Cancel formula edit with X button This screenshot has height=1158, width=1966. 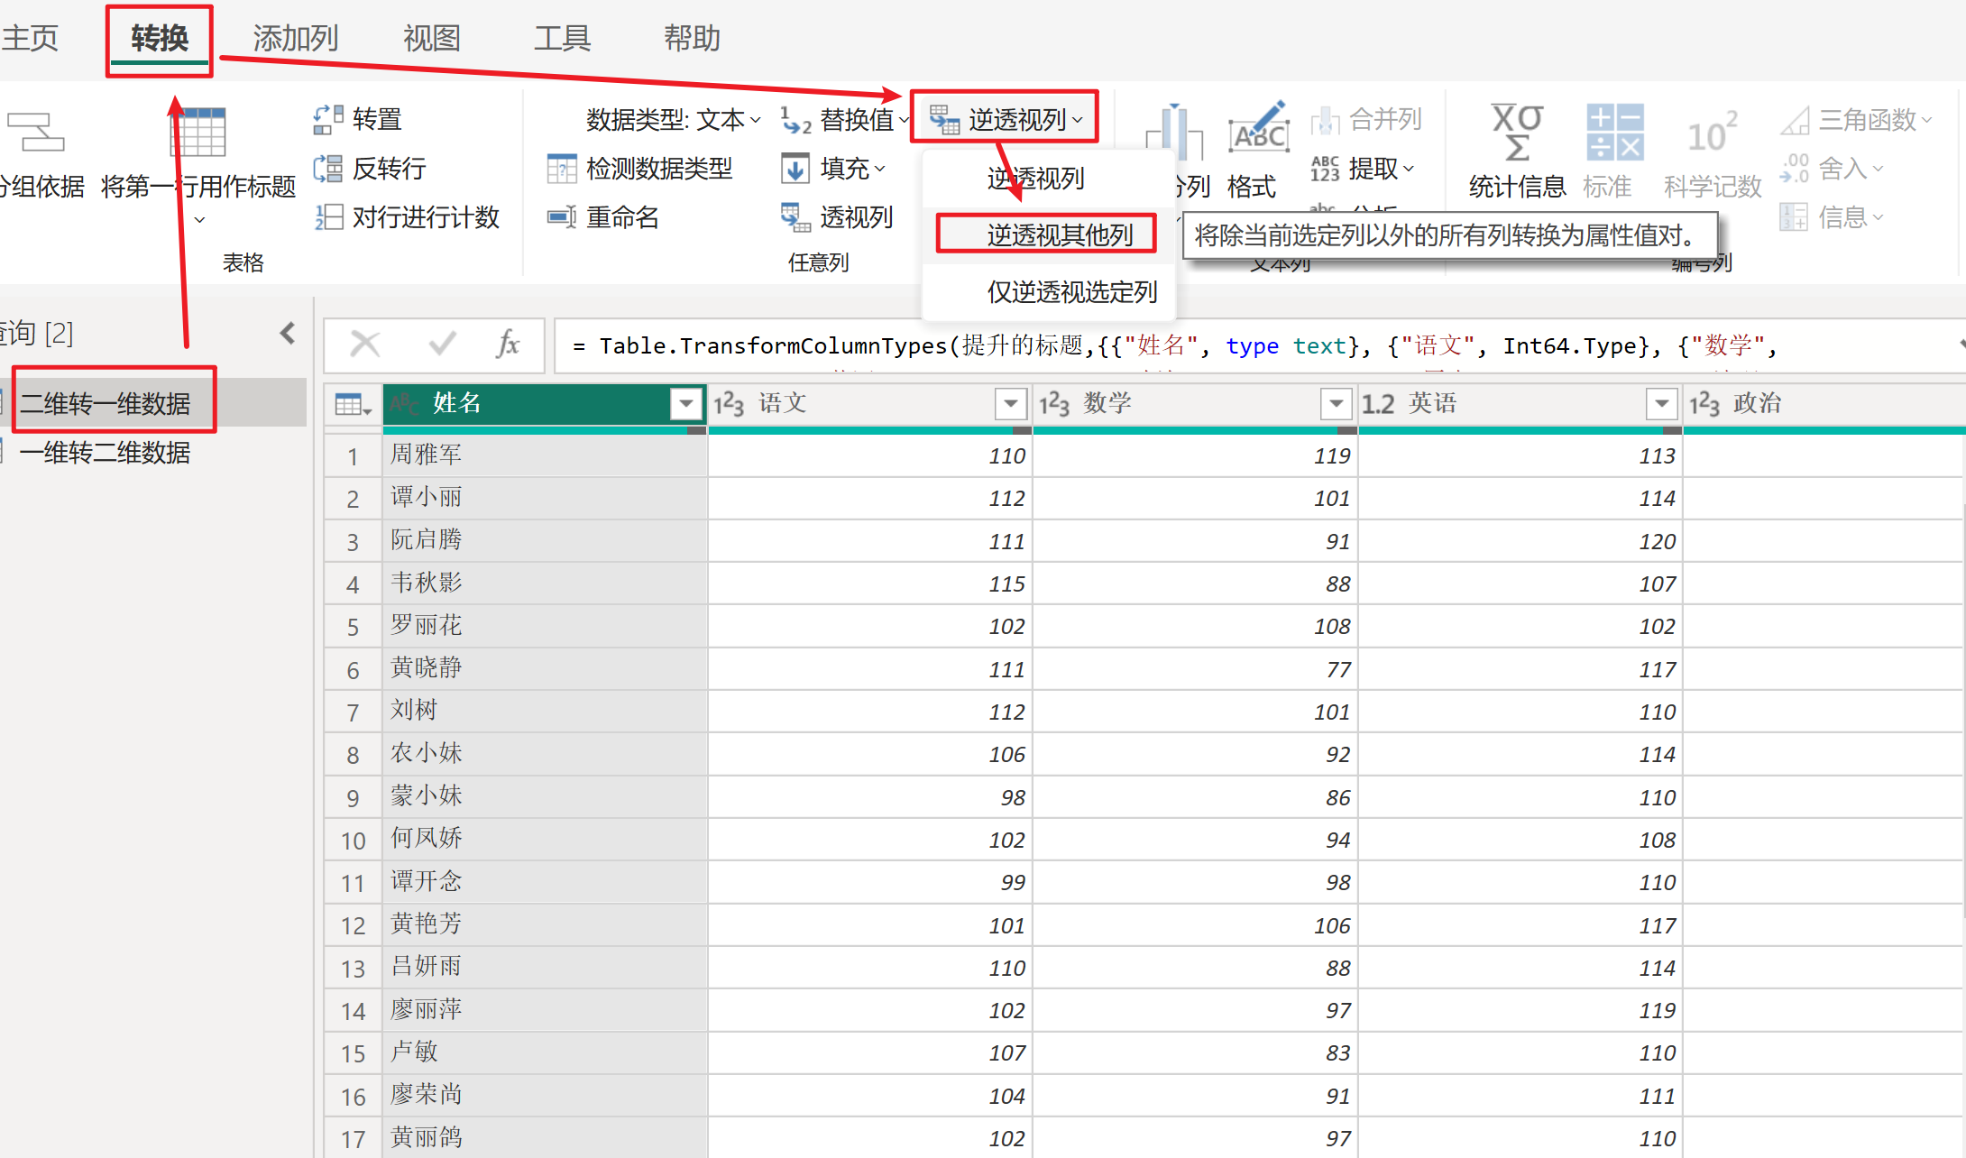coord(365,344)
